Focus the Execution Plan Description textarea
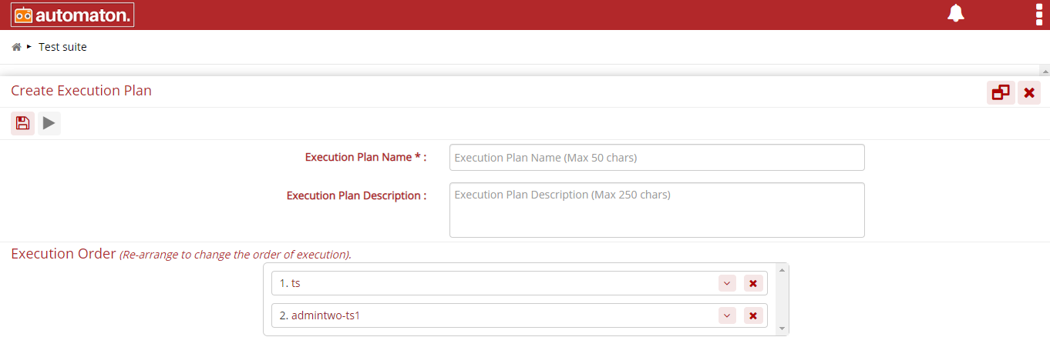 pos(657,210)
